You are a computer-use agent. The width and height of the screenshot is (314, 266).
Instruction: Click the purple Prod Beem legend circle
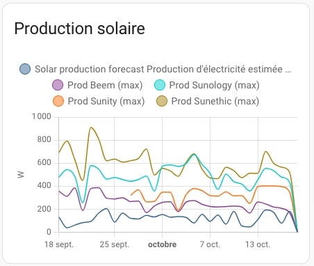(58, 85)
